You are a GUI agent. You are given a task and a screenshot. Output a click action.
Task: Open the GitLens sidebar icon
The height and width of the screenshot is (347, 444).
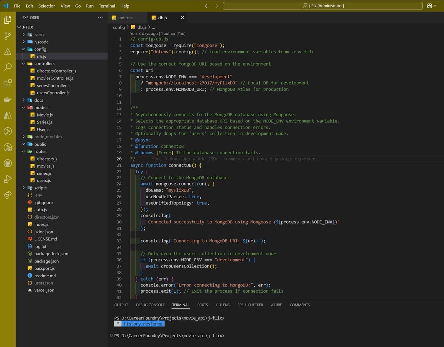pos(7,131)
